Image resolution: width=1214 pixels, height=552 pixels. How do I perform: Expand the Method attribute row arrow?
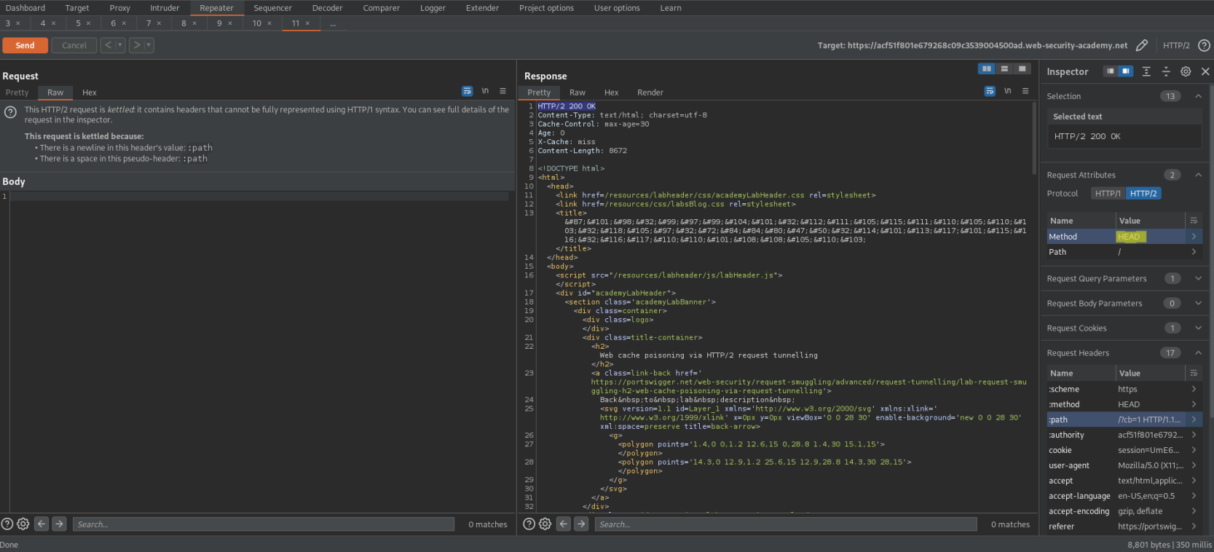coord(1194,237)
